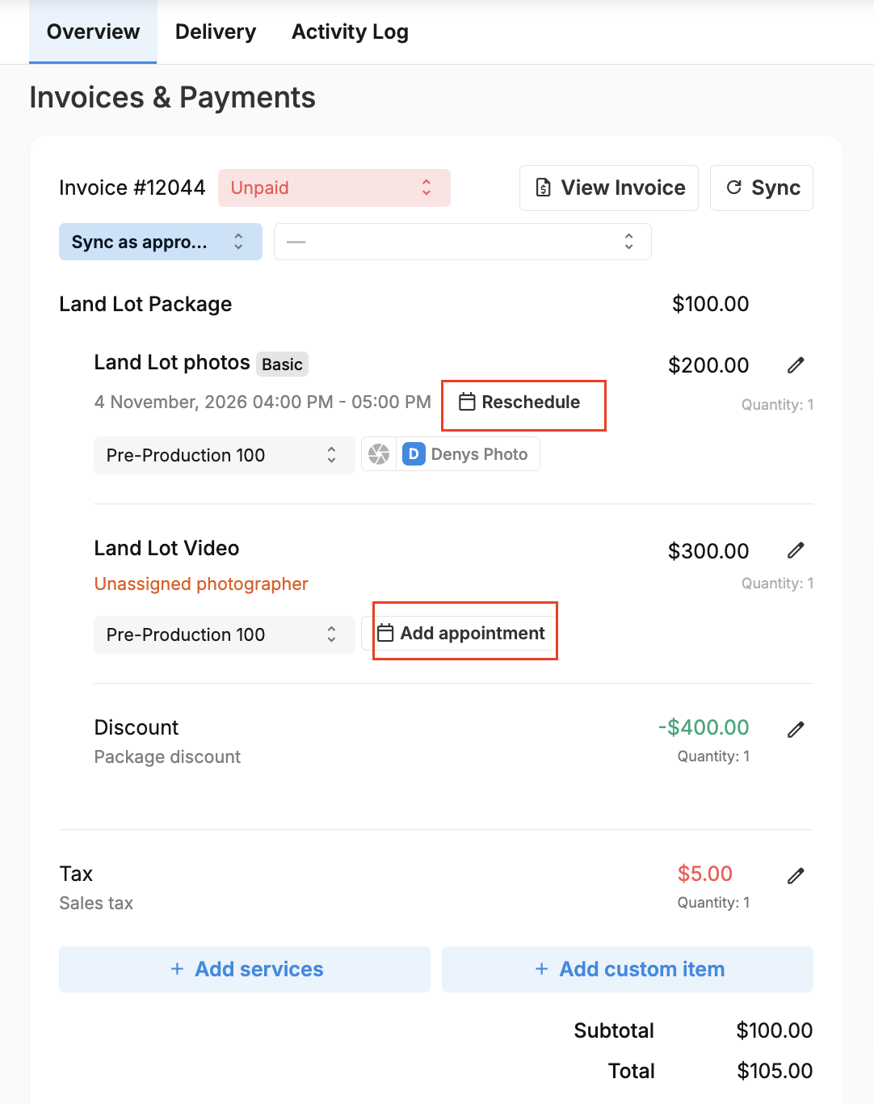Open the Delivery tab
Viewport: 874px width, 1104px height.
point(216,32)
